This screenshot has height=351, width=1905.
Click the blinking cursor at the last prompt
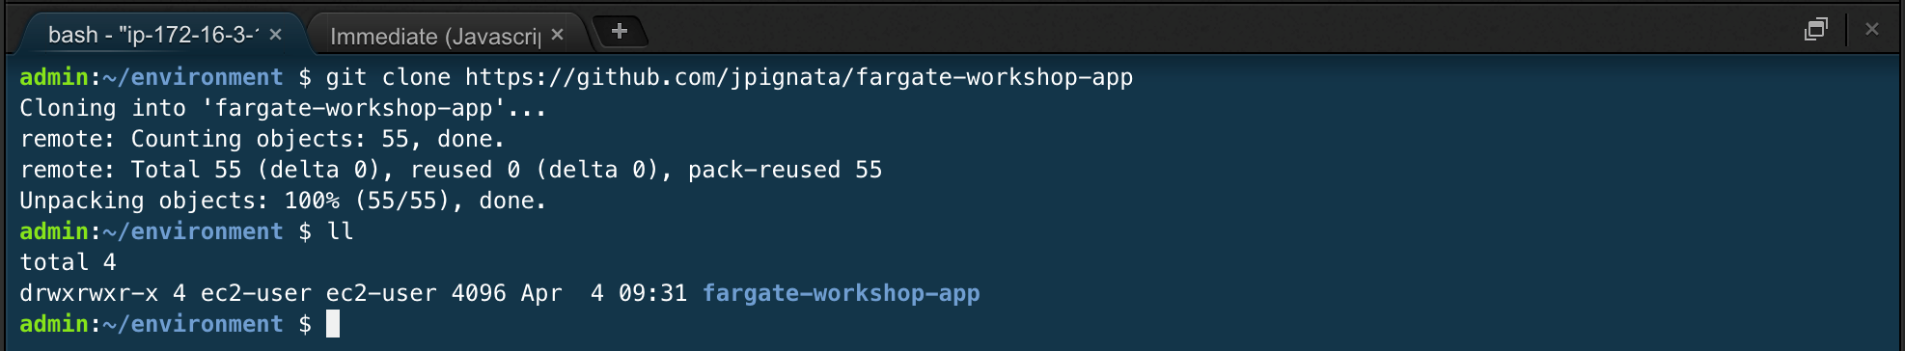click(333, 324)
